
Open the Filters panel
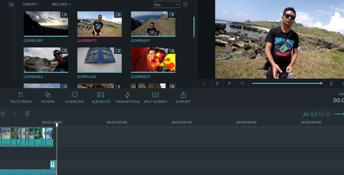point(48,97)
